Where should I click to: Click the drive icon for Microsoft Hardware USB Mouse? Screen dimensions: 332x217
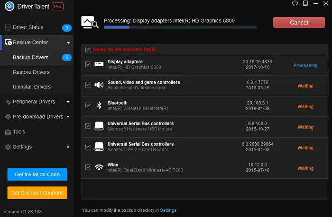(99, 126)
